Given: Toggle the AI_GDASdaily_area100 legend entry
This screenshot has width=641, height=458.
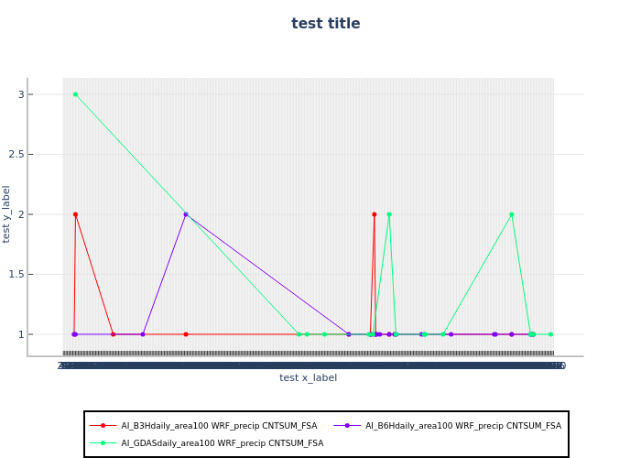Looking at the screenshot, I should click(222, 443).
